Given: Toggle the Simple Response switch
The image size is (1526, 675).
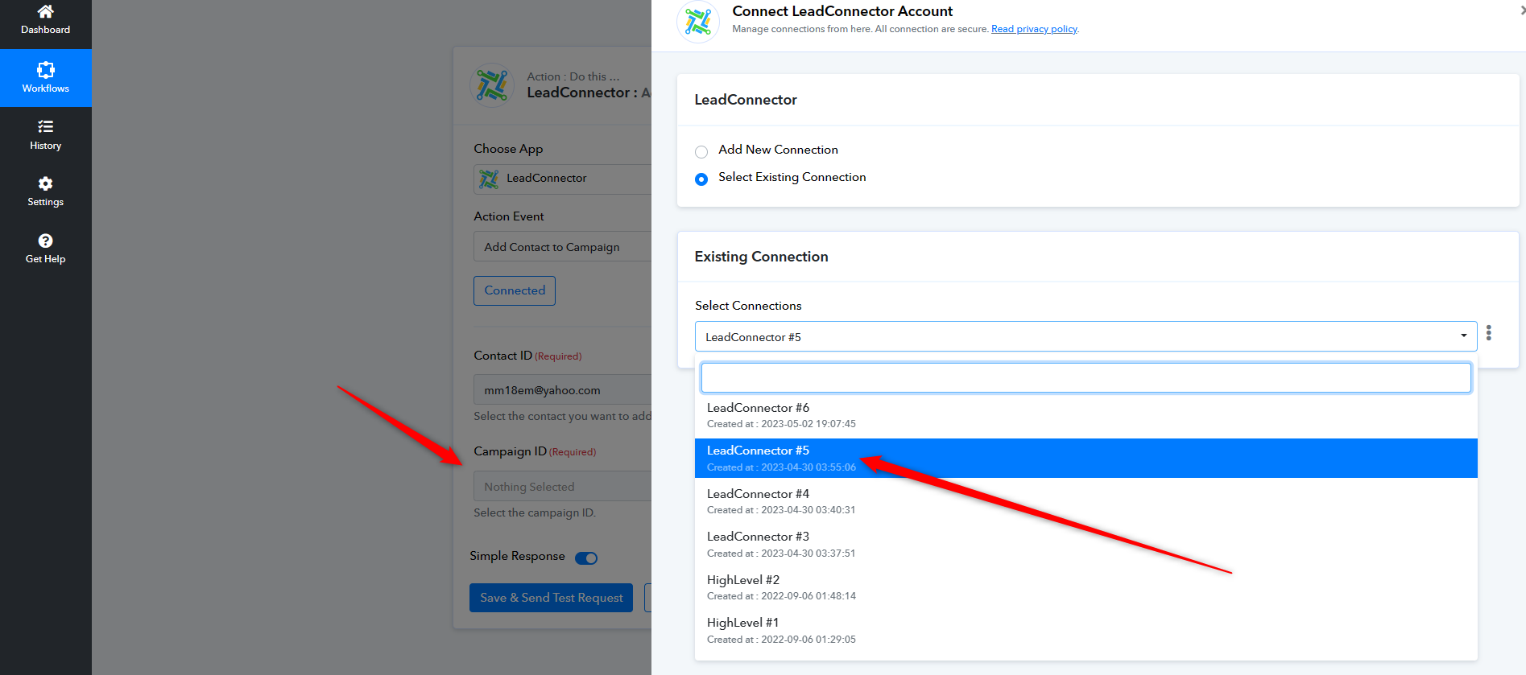Looking at the screenshot, I should (x=586, y=558).
